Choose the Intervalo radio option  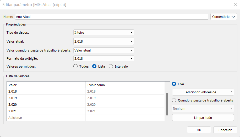111,66
